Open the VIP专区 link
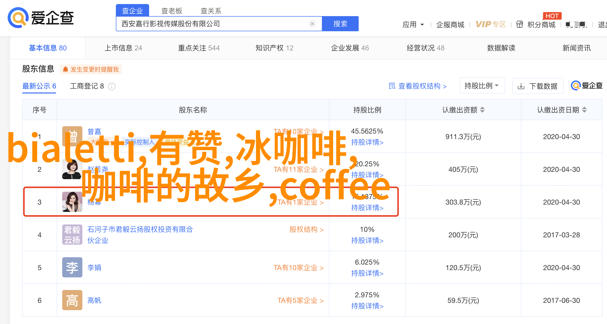The height and width of the screenshot is (324, 607). click(x=491, y=24)
